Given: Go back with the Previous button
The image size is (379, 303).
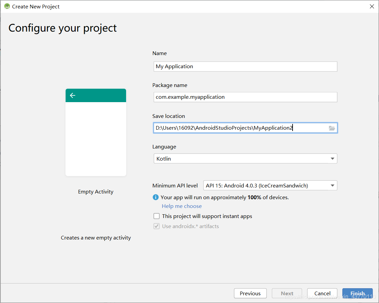Looking at the screenshot, I should click(250, 293).
